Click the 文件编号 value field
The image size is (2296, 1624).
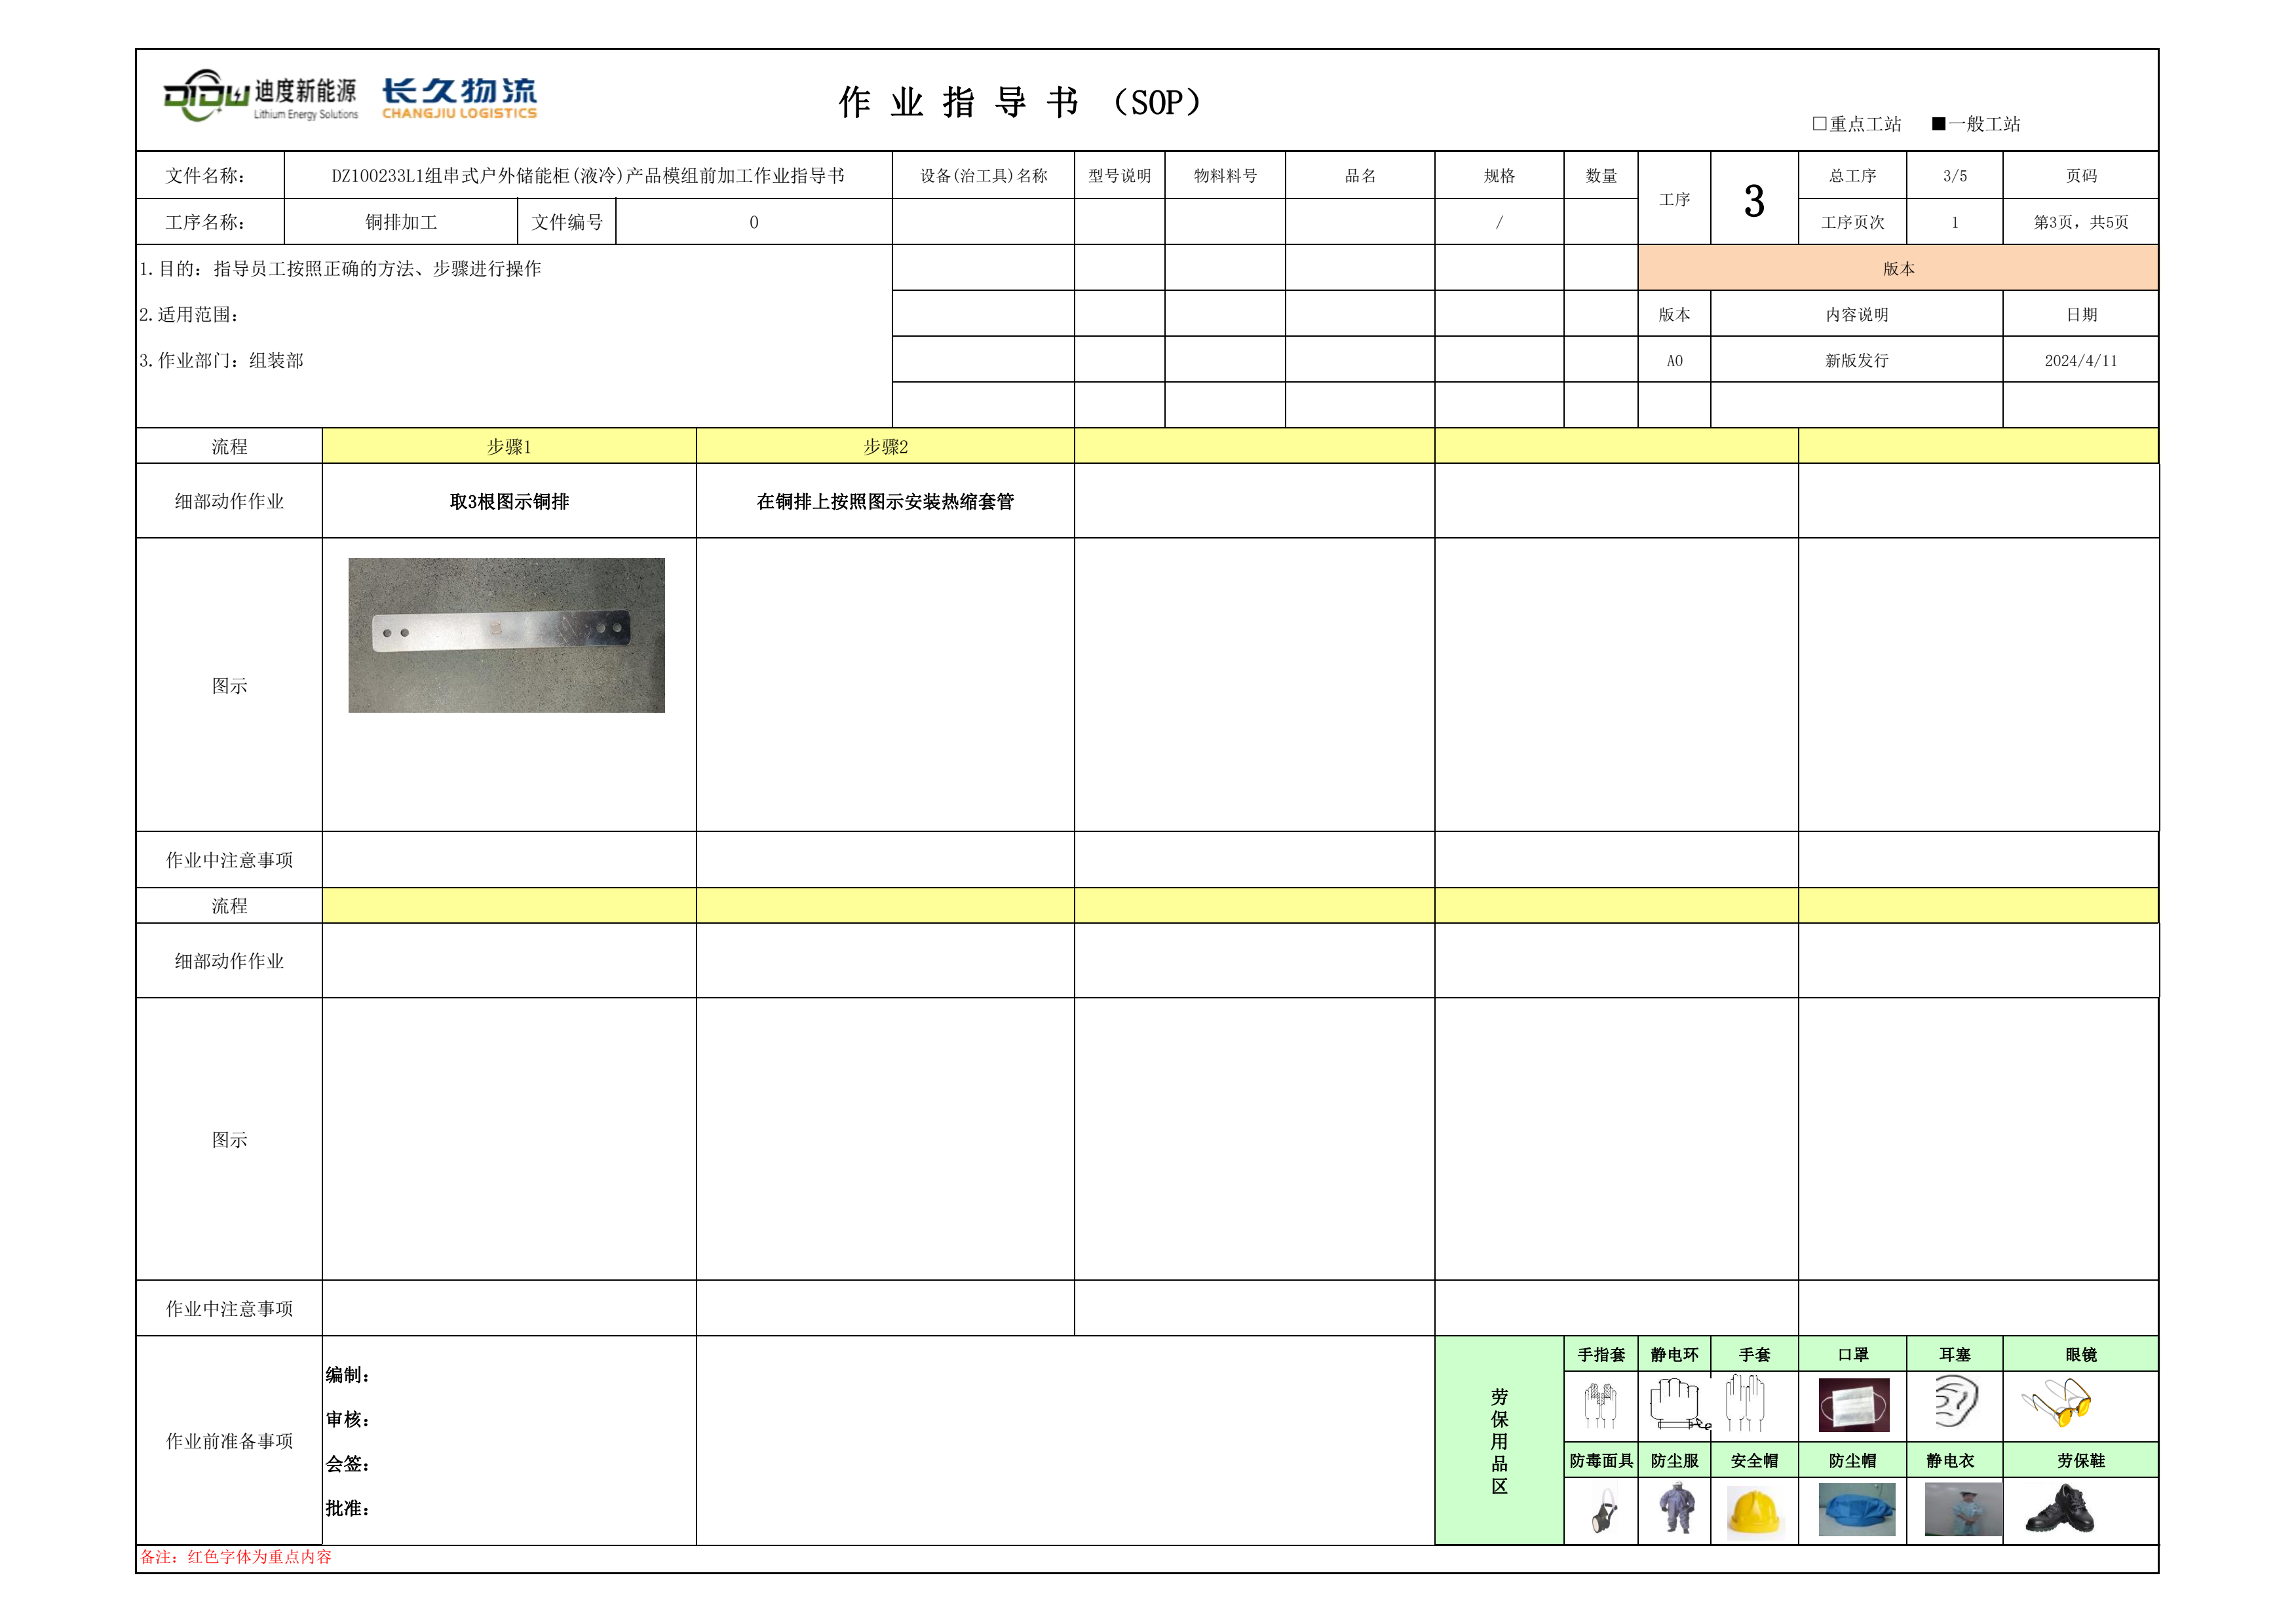[753, 222]
